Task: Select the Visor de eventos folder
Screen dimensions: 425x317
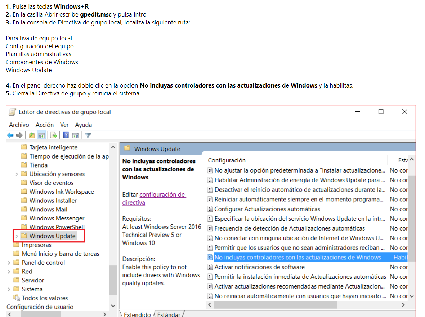Action: click(x=52, y=183)
